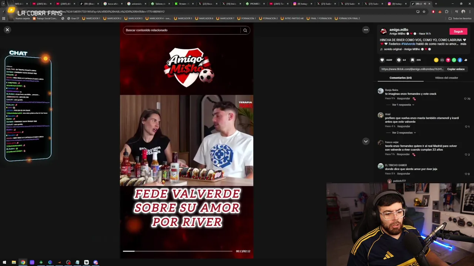
Task: Open MARCADOR 1 bookmark
Action: click(91, 18)
